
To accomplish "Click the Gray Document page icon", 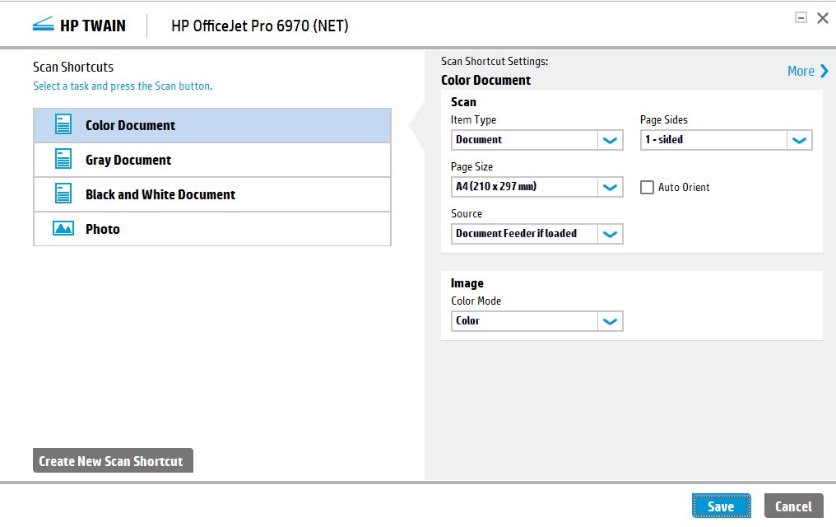I will pos(63,160).
